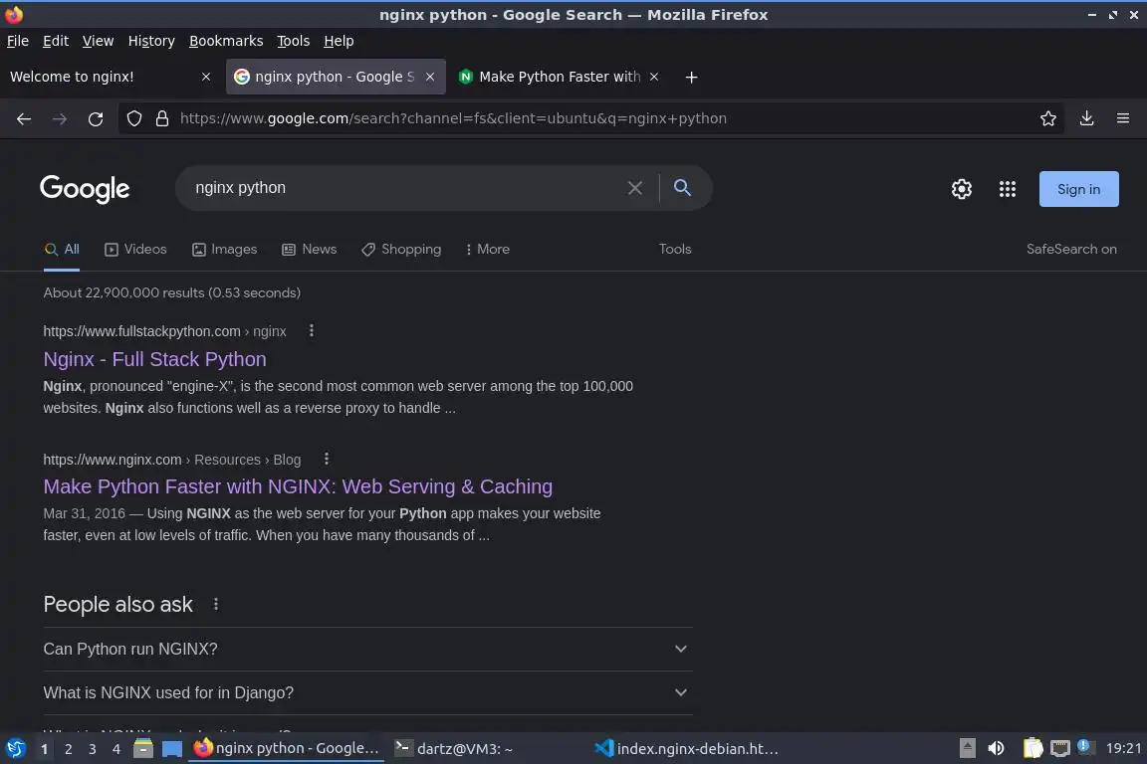This screenshot has height=764, width=1147.
Task: Open the volume control tray icon
Action: [996, 749]
